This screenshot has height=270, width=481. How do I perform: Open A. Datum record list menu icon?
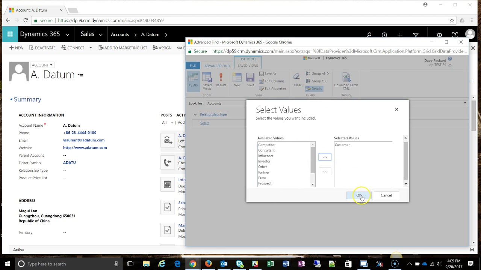coord(80,75)
